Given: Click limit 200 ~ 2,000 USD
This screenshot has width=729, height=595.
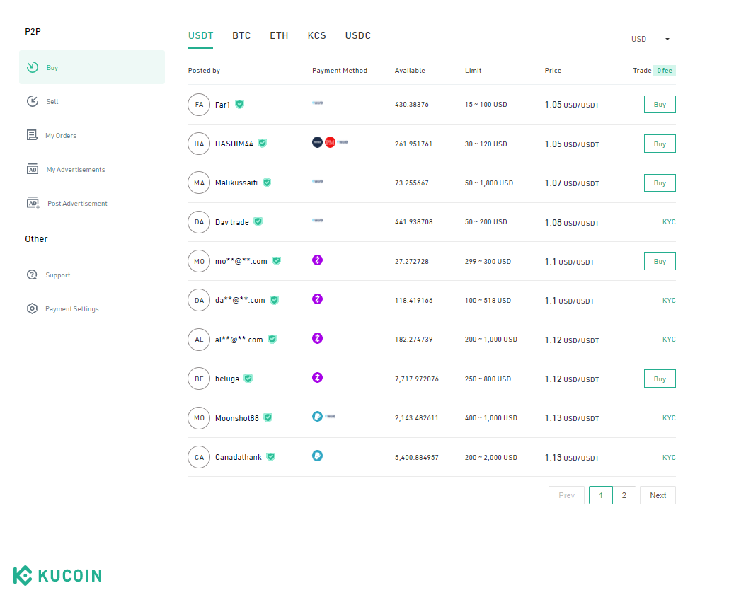Looking at the screenshot, I should [491, 458].
